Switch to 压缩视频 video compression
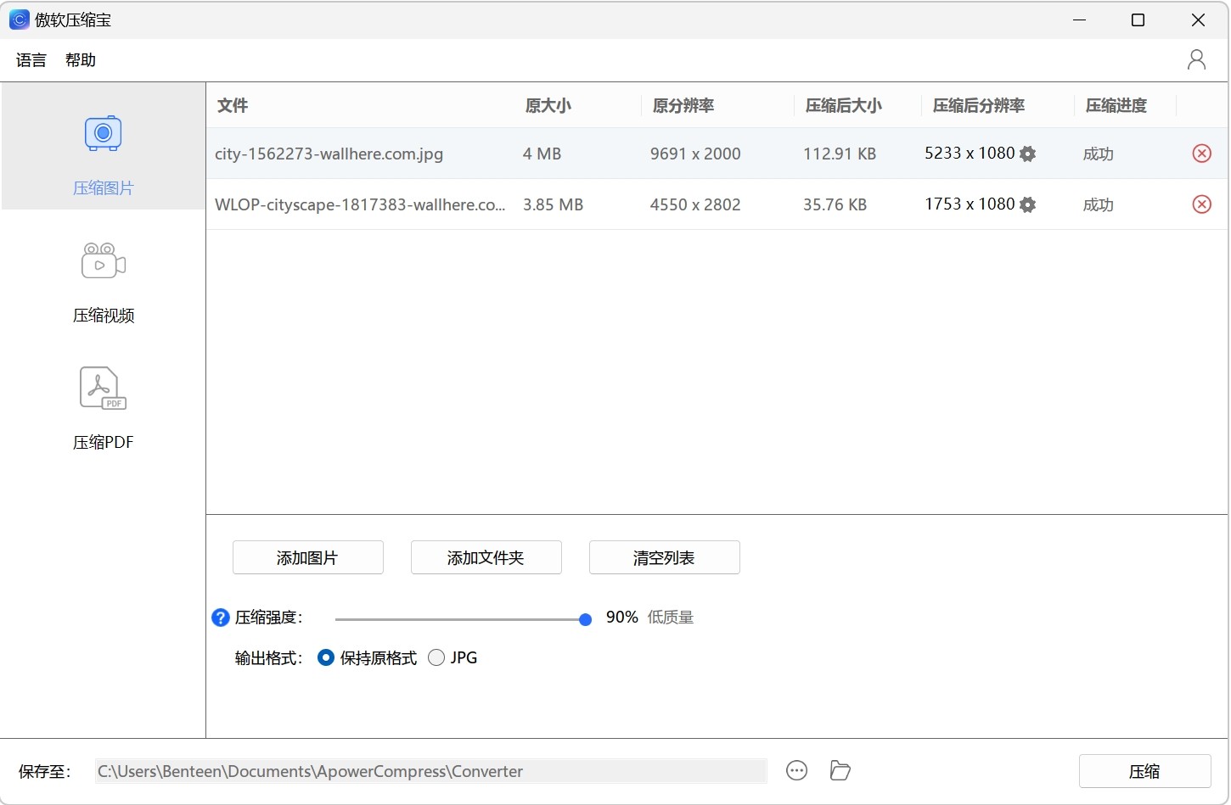 tap(103, 283)
